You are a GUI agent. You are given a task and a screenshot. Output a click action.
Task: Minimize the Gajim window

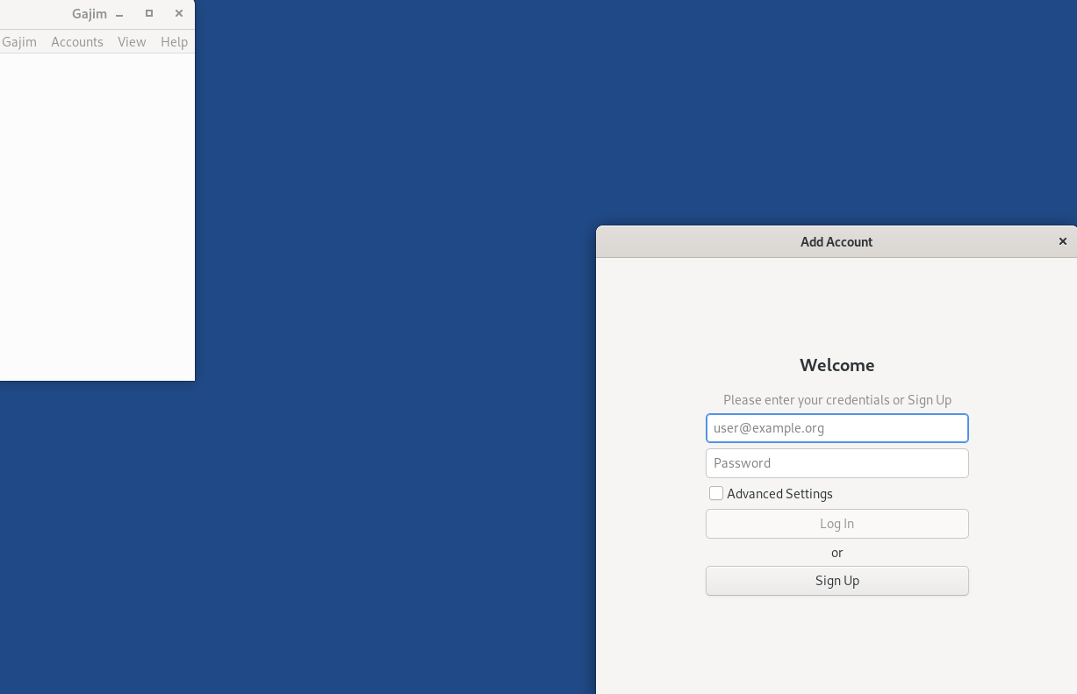pos(119,14)
